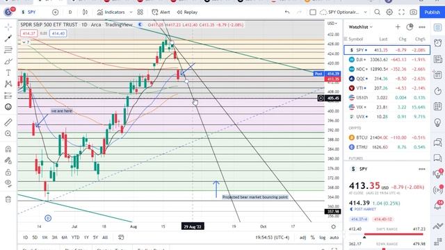
Task: Enter fullscreen mode
Action: click(x=401, y=12)
